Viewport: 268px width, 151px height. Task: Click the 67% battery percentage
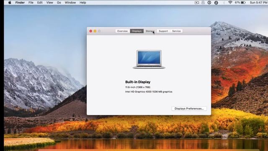(237, 3)
